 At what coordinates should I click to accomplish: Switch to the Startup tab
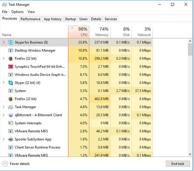pos(70,19)
